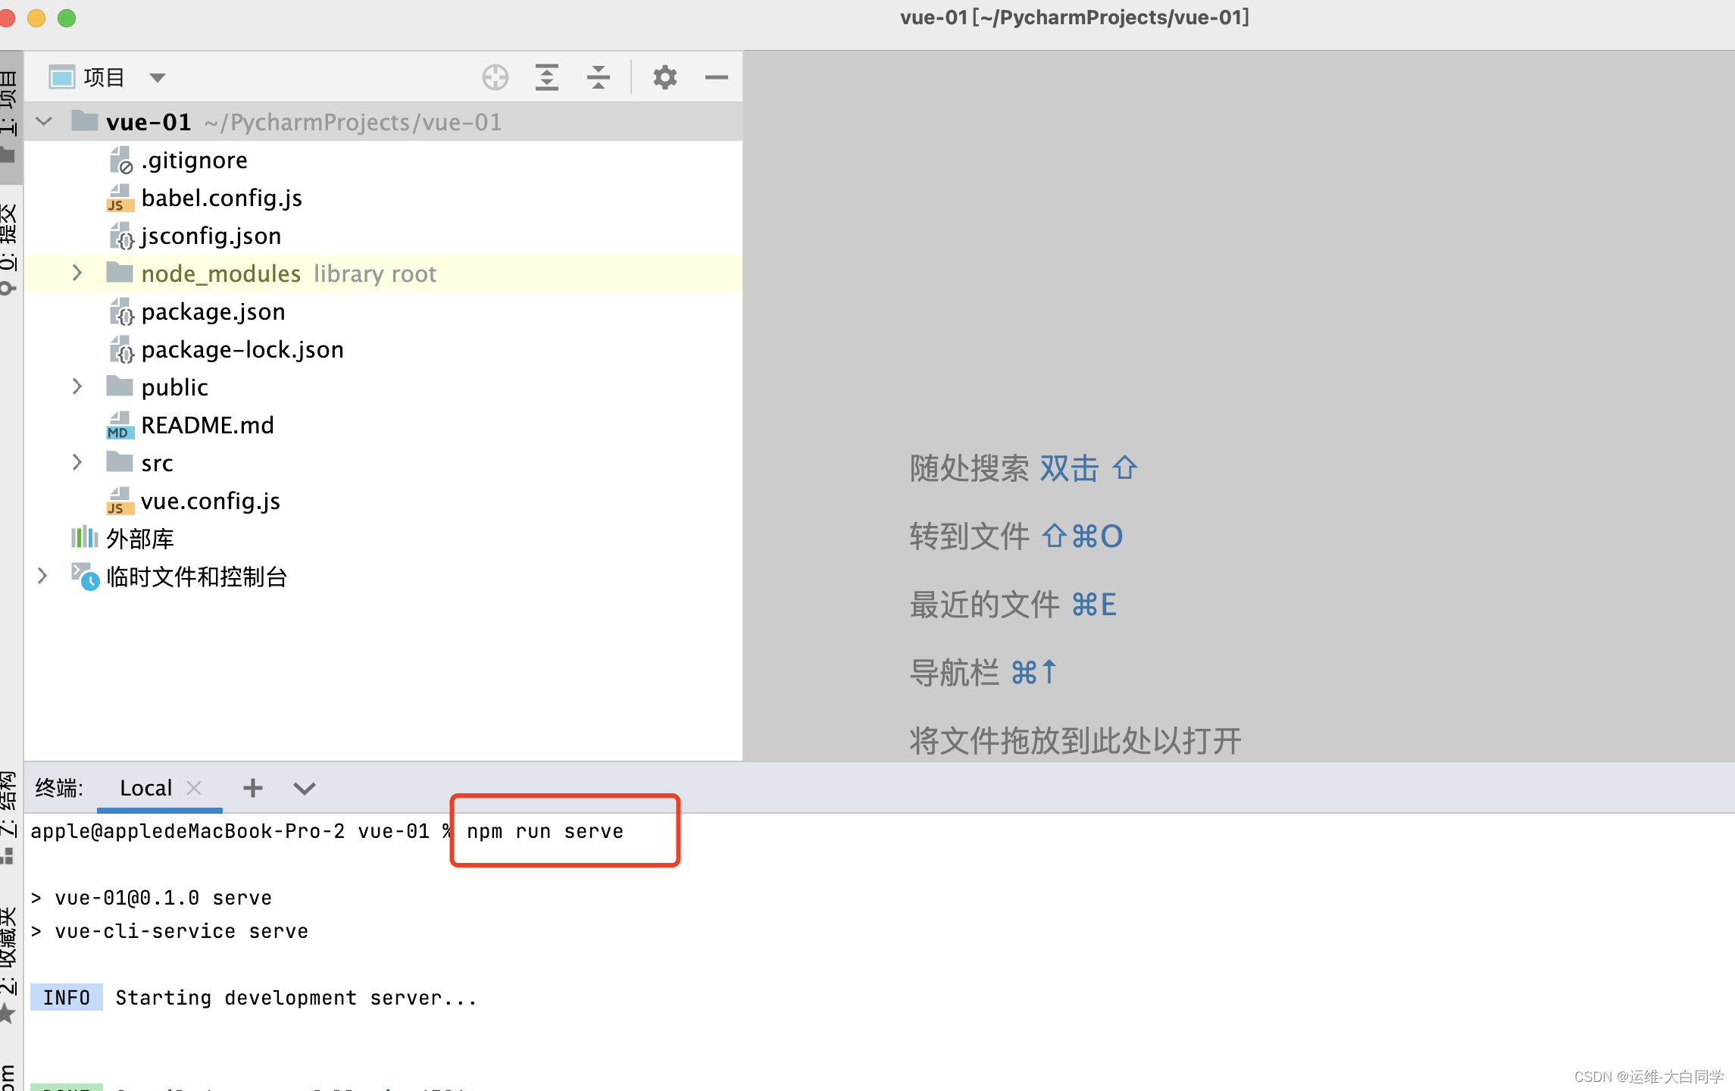Click 'vue-01@0.1.0 serve' terminal line

pyautogui.click(x=164, y=898)
